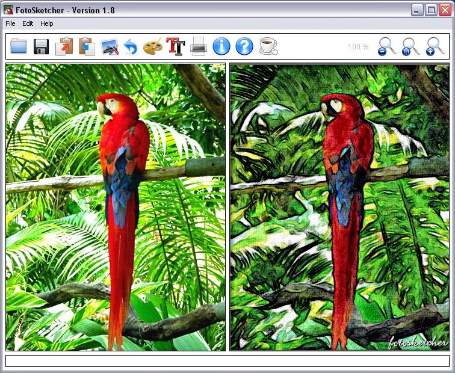Zoom in with the plus magnifier
The image size is (455, 373).
435,46
